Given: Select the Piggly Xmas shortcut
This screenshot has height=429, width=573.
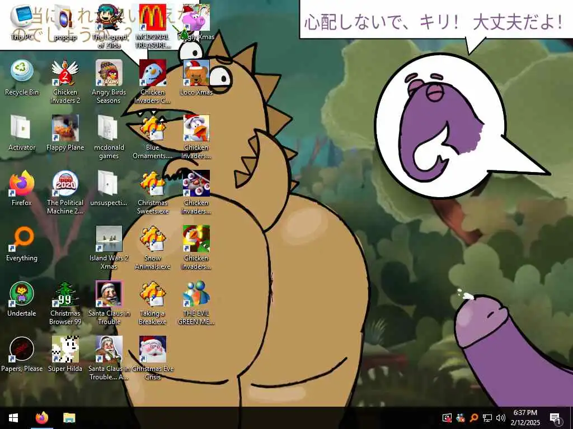Looking at the screenshot, I should [196, 22].
